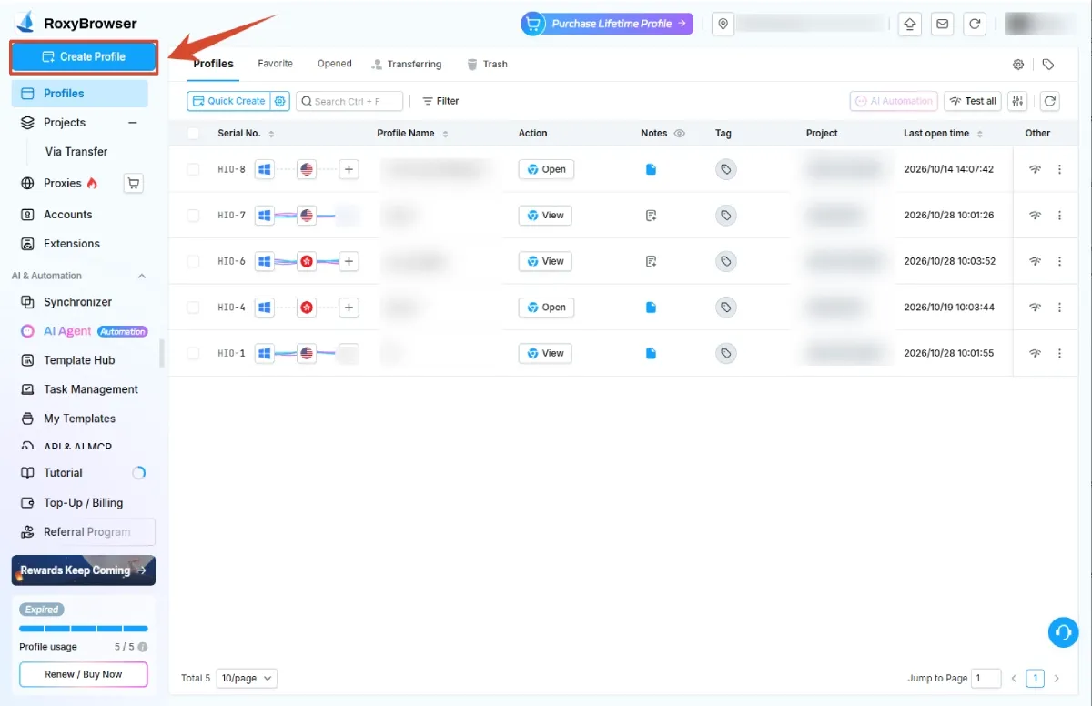The height and width of the screenshot is (706, 1092).
Task: Click the Quick Create button
Action: [x=229, y=101]
